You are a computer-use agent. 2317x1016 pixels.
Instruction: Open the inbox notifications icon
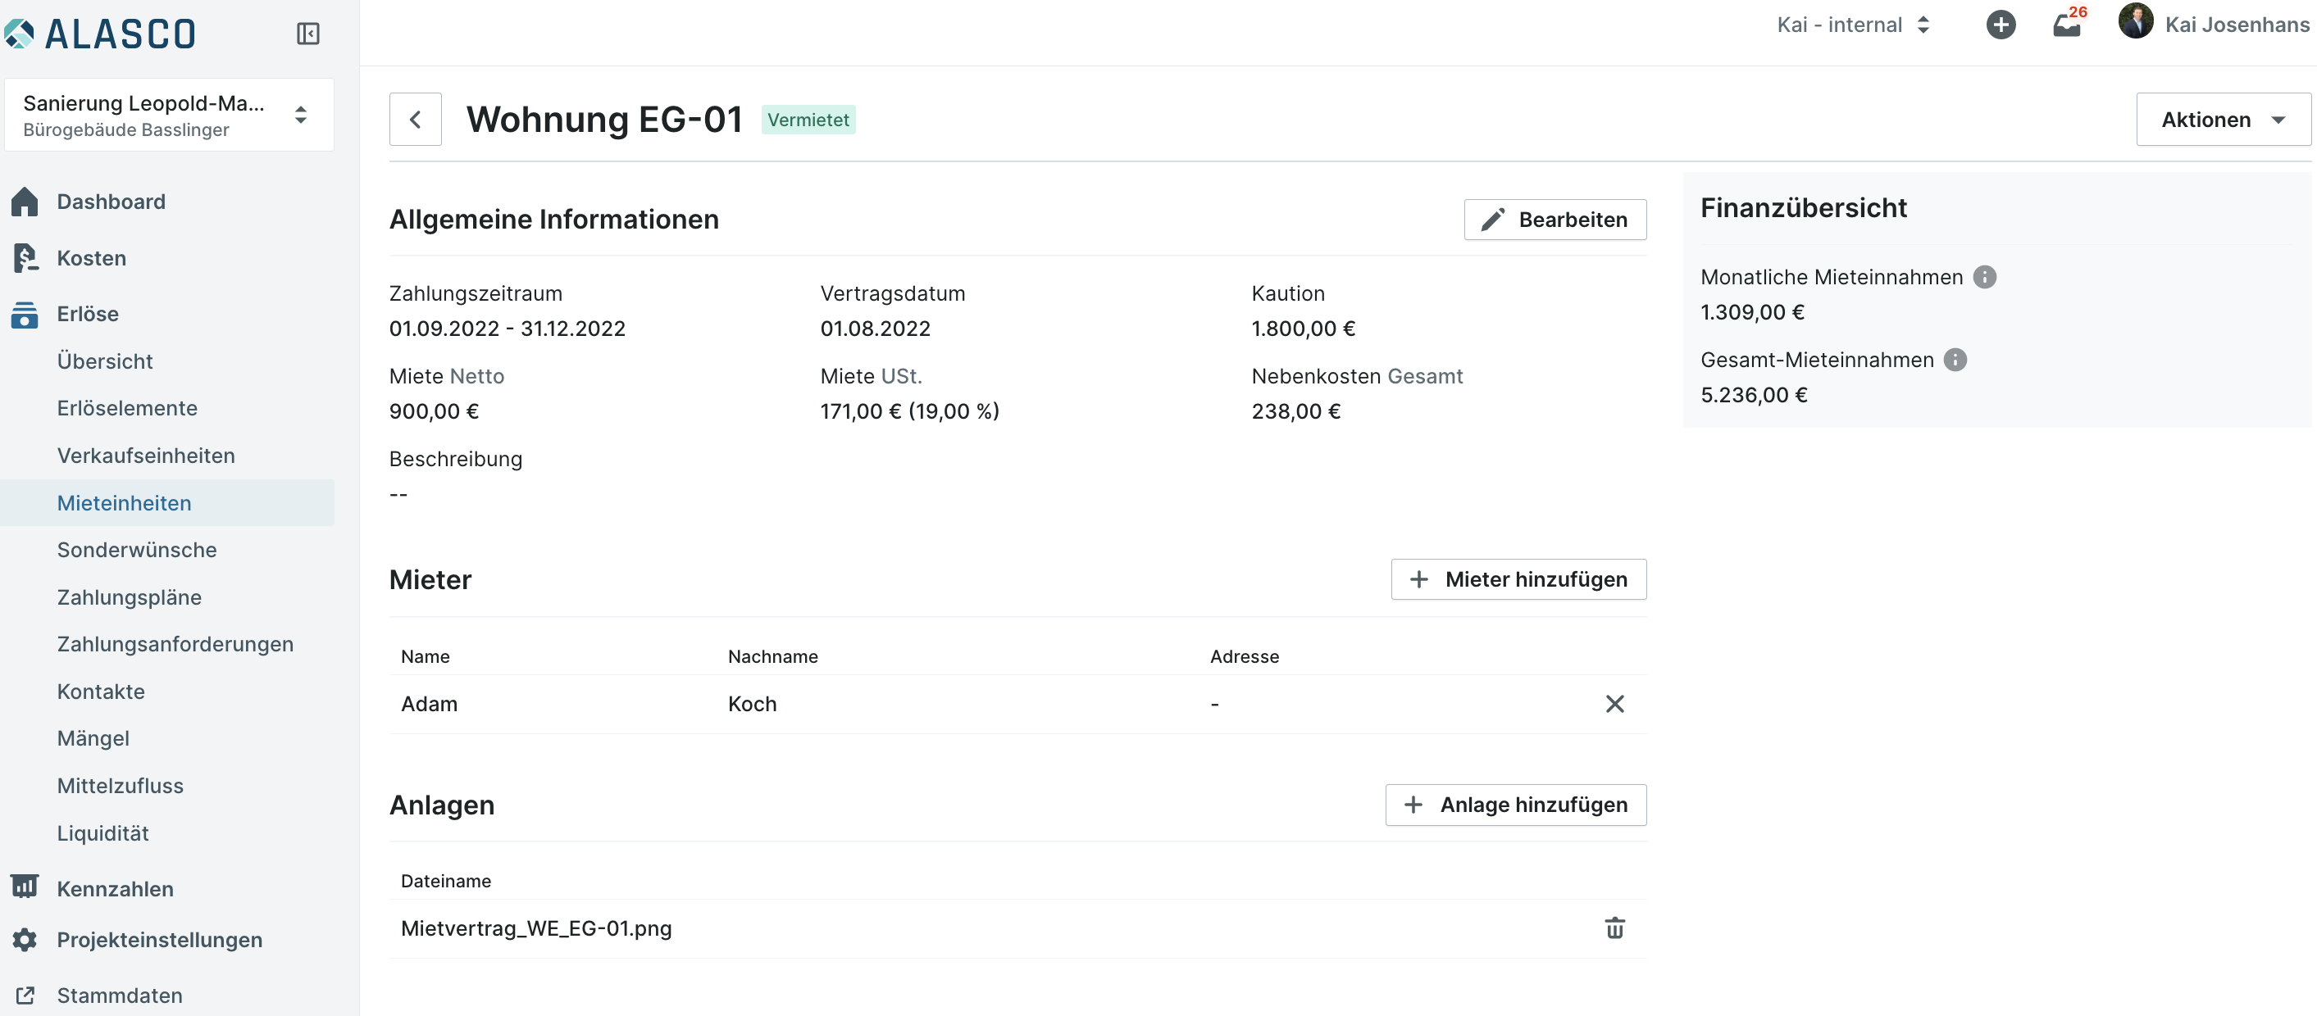pyautogui.click(x=2066, y=25)
